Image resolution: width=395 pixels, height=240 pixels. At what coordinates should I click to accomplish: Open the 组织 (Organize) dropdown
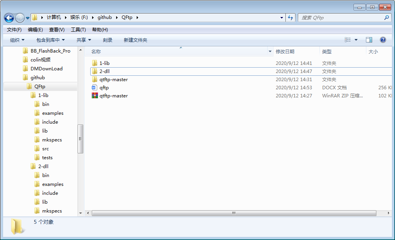pos(14,39)
